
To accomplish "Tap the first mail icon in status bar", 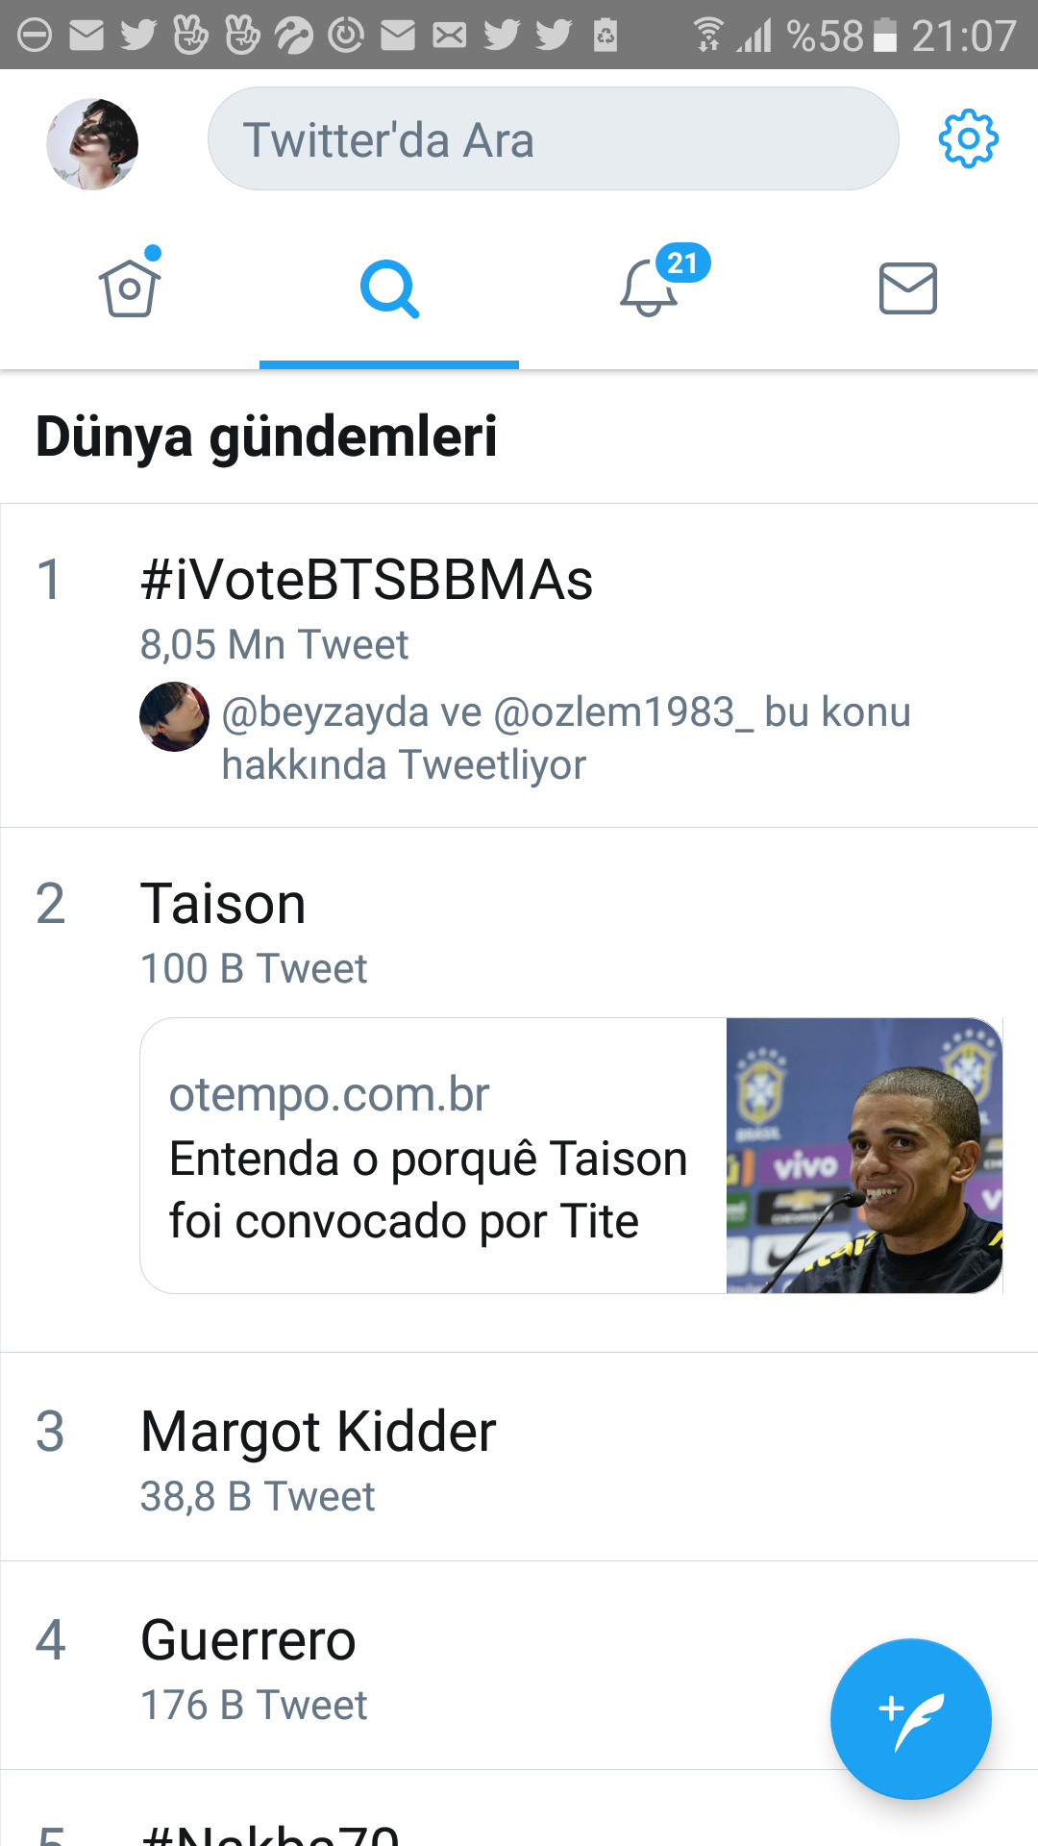I will (86, 36).
